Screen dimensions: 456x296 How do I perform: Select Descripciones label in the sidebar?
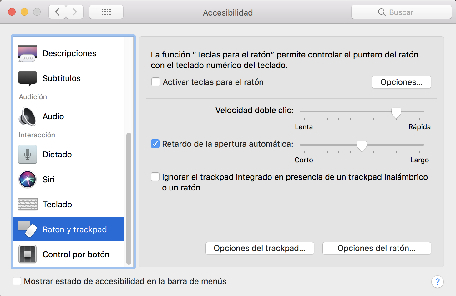69,53
